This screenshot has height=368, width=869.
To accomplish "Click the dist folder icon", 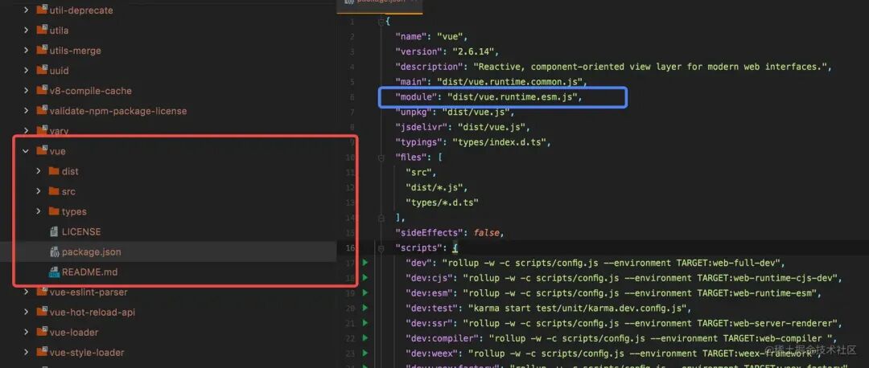I will pos(54,171).
